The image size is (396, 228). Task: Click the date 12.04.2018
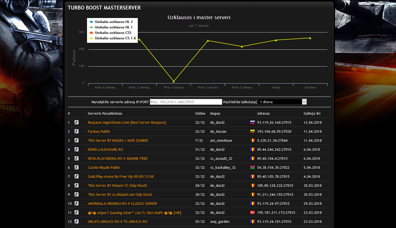[x=312, y=122]
